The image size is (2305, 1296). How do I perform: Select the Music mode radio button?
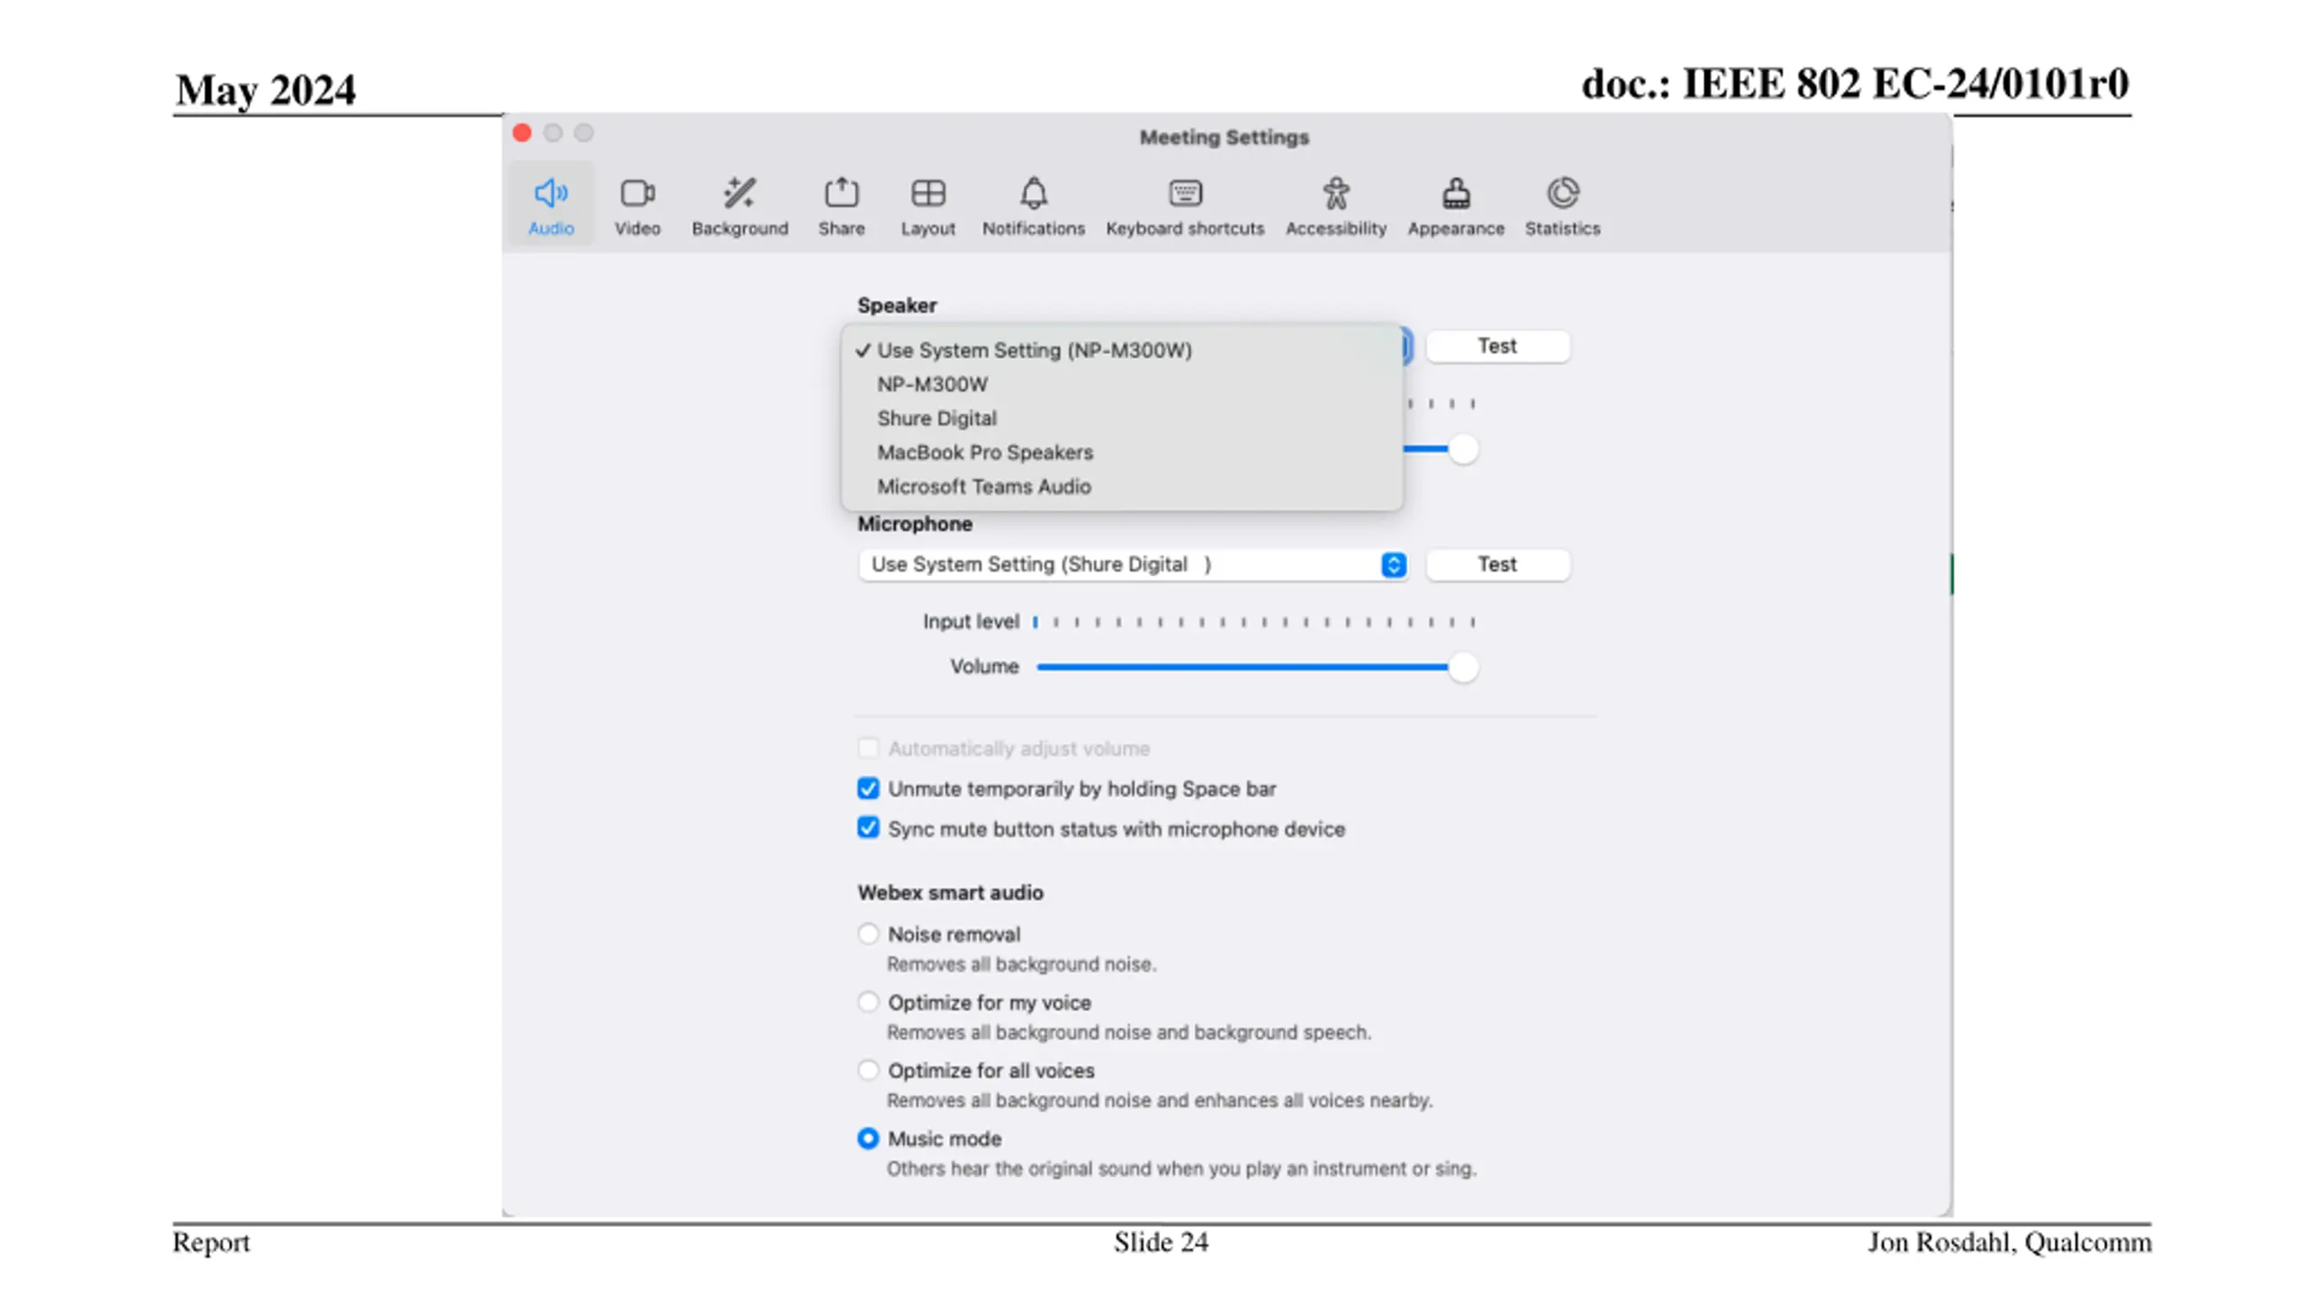867,1138
